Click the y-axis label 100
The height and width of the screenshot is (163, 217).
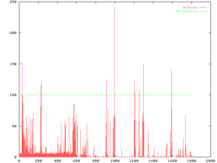point(13,95)
